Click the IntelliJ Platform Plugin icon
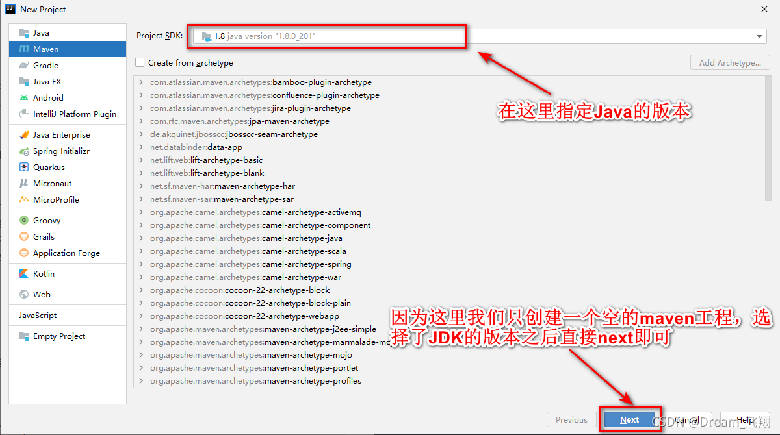 [x=24, y=114]
